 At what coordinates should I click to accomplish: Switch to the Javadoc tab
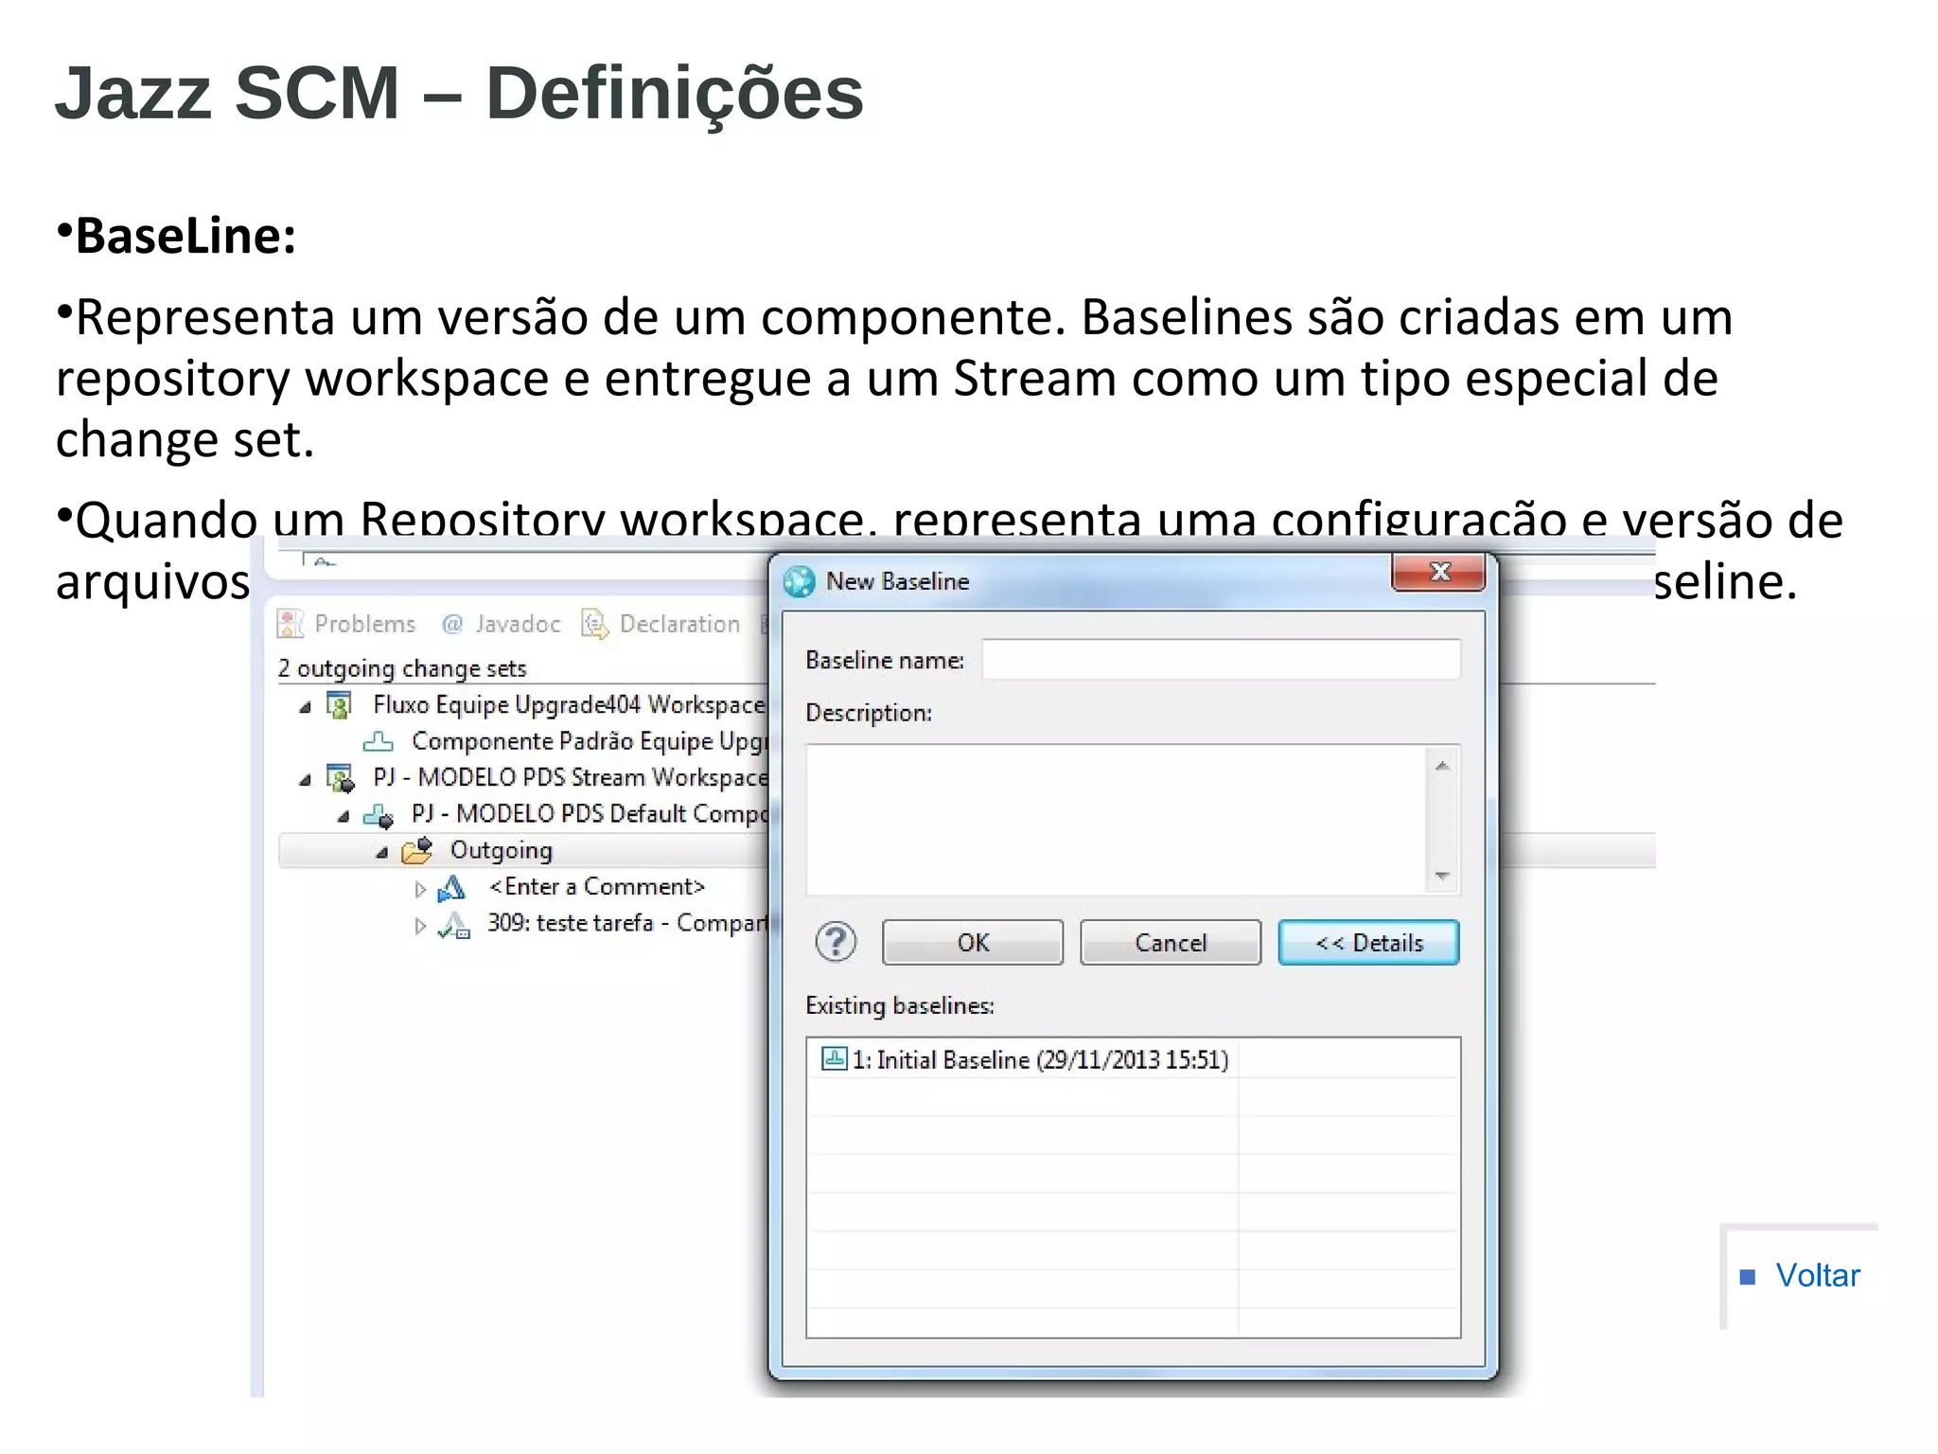click(501, 624)
